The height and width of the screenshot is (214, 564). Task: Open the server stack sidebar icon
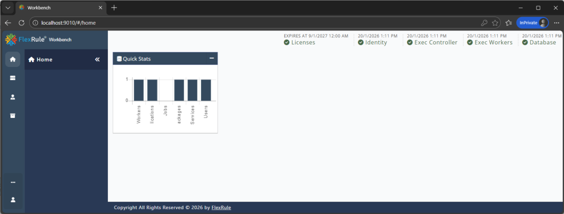coord(13,78)
